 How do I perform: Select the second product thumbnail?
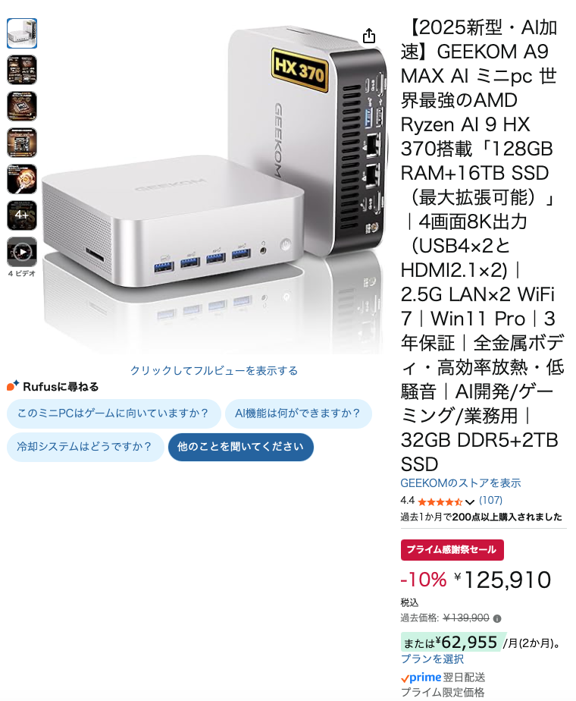pyautogui.click(x=22, y=70)
